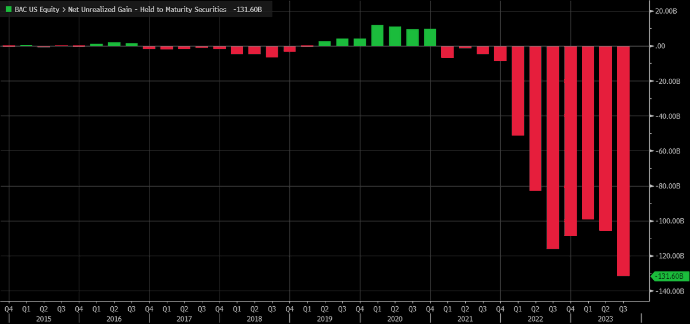690x324 pixels.
Task: Click the green Q4 2020 bar
Action: click(430, 37)
